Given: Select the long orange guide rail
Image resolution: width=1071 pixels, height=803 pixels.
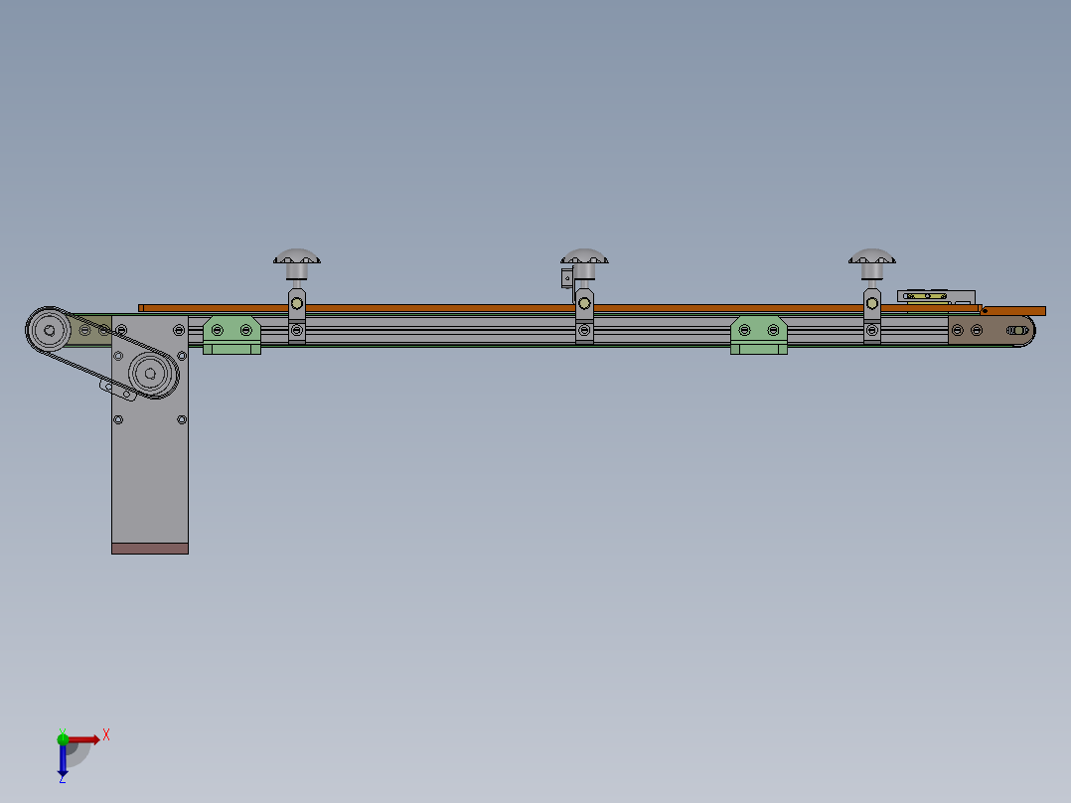Looking at the screenshot, I should click(x=559, y=308).
